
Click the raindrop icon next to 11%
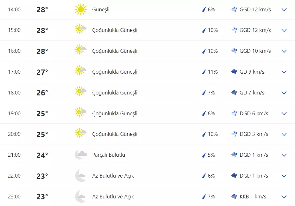tap(204, 72)
